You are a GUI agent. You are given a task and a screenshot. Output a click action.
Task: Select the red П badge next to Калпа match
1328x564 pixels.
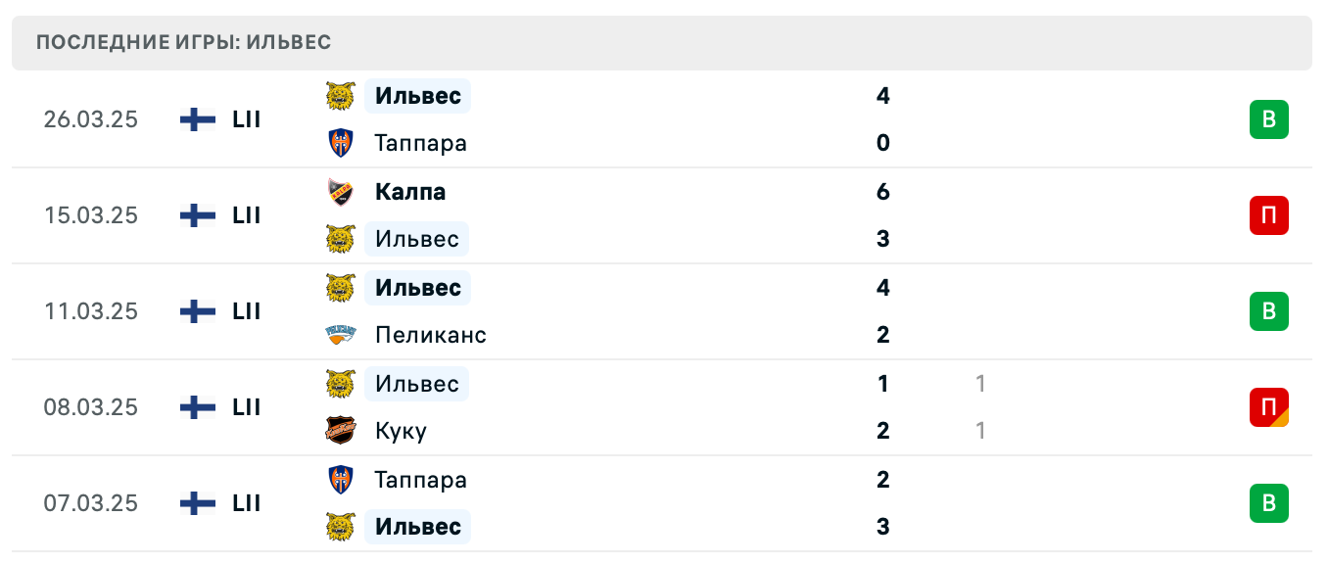click(1270, 215)
